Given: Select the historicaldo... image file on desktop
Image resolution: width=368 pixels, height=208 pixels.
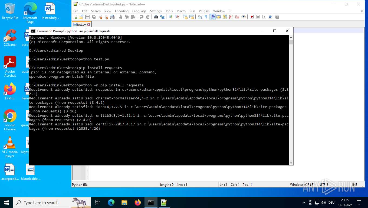Looking at the screenshot, I should 30,172.
